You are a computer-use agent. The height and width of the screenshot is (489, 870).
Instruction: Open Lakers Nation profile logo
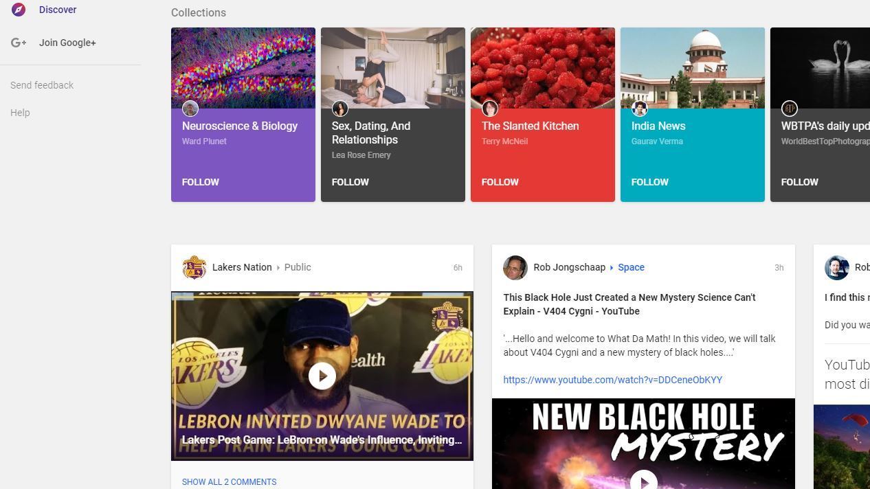[194, 267]
